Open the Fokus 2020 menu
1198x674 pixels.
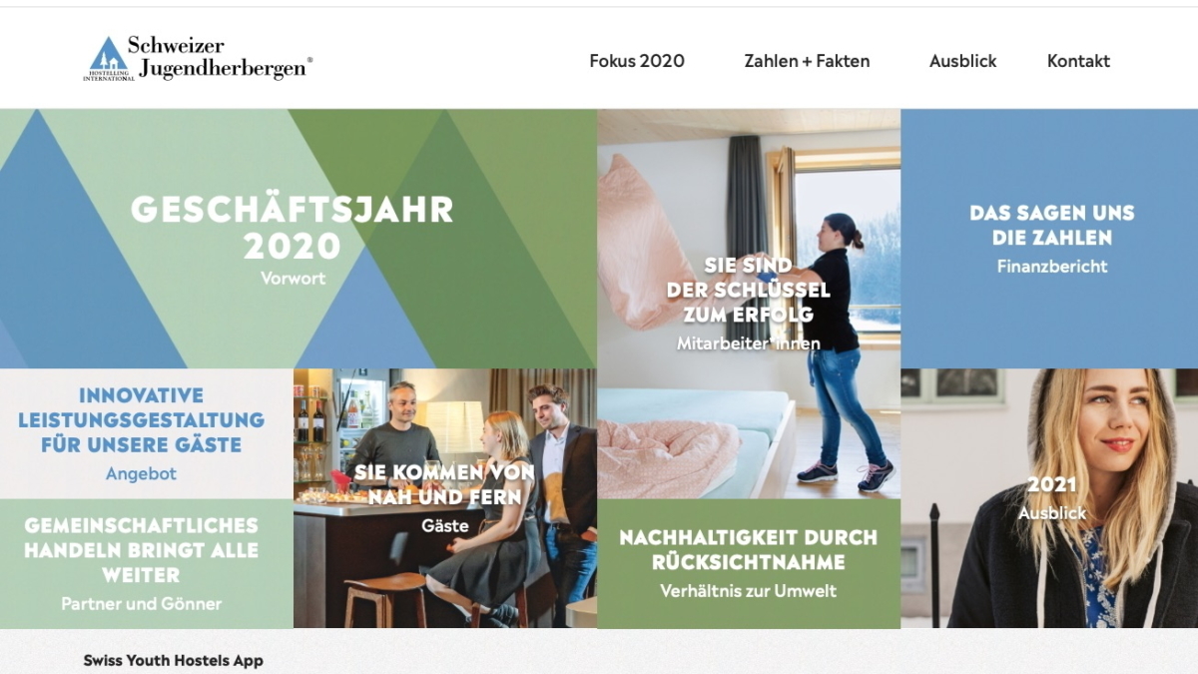637,61
